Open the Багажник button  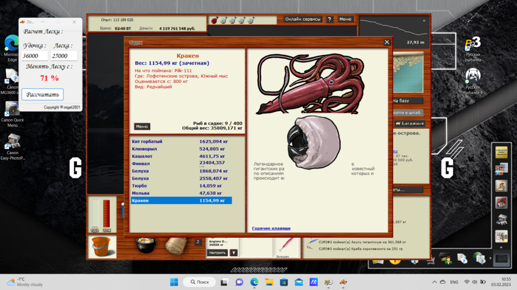coord(410,123)
